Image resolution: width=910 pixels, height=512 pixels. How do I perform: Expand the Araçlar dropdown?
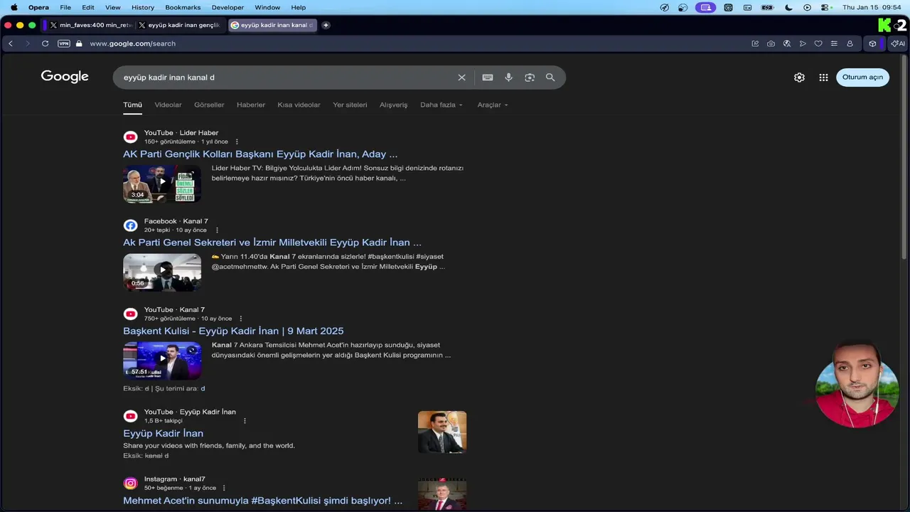(x=493, y=105)
